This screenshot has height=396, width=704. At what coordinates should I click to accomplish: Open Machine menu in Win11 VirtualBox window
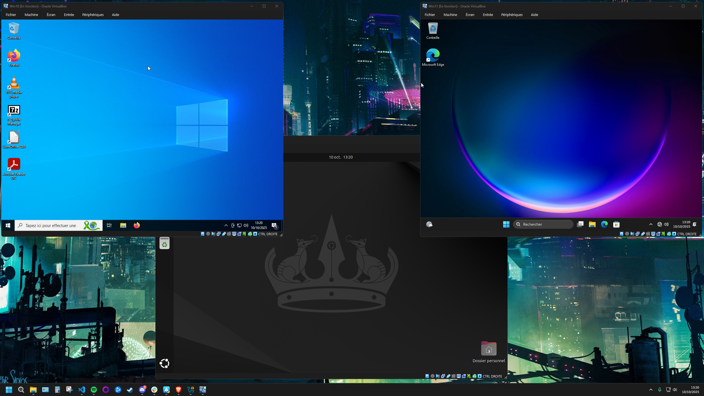point(450,15)
